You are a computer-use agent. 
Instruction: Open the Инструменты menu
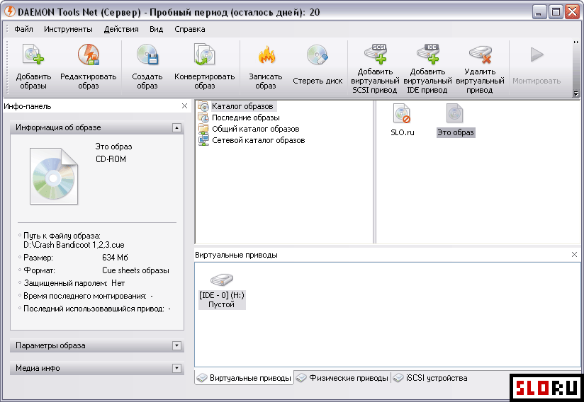(68, 29)
